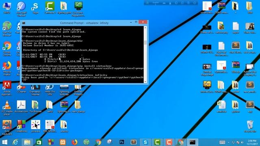
Task: Open Sublime Text from the taskbar
Action: coord(134,142)
